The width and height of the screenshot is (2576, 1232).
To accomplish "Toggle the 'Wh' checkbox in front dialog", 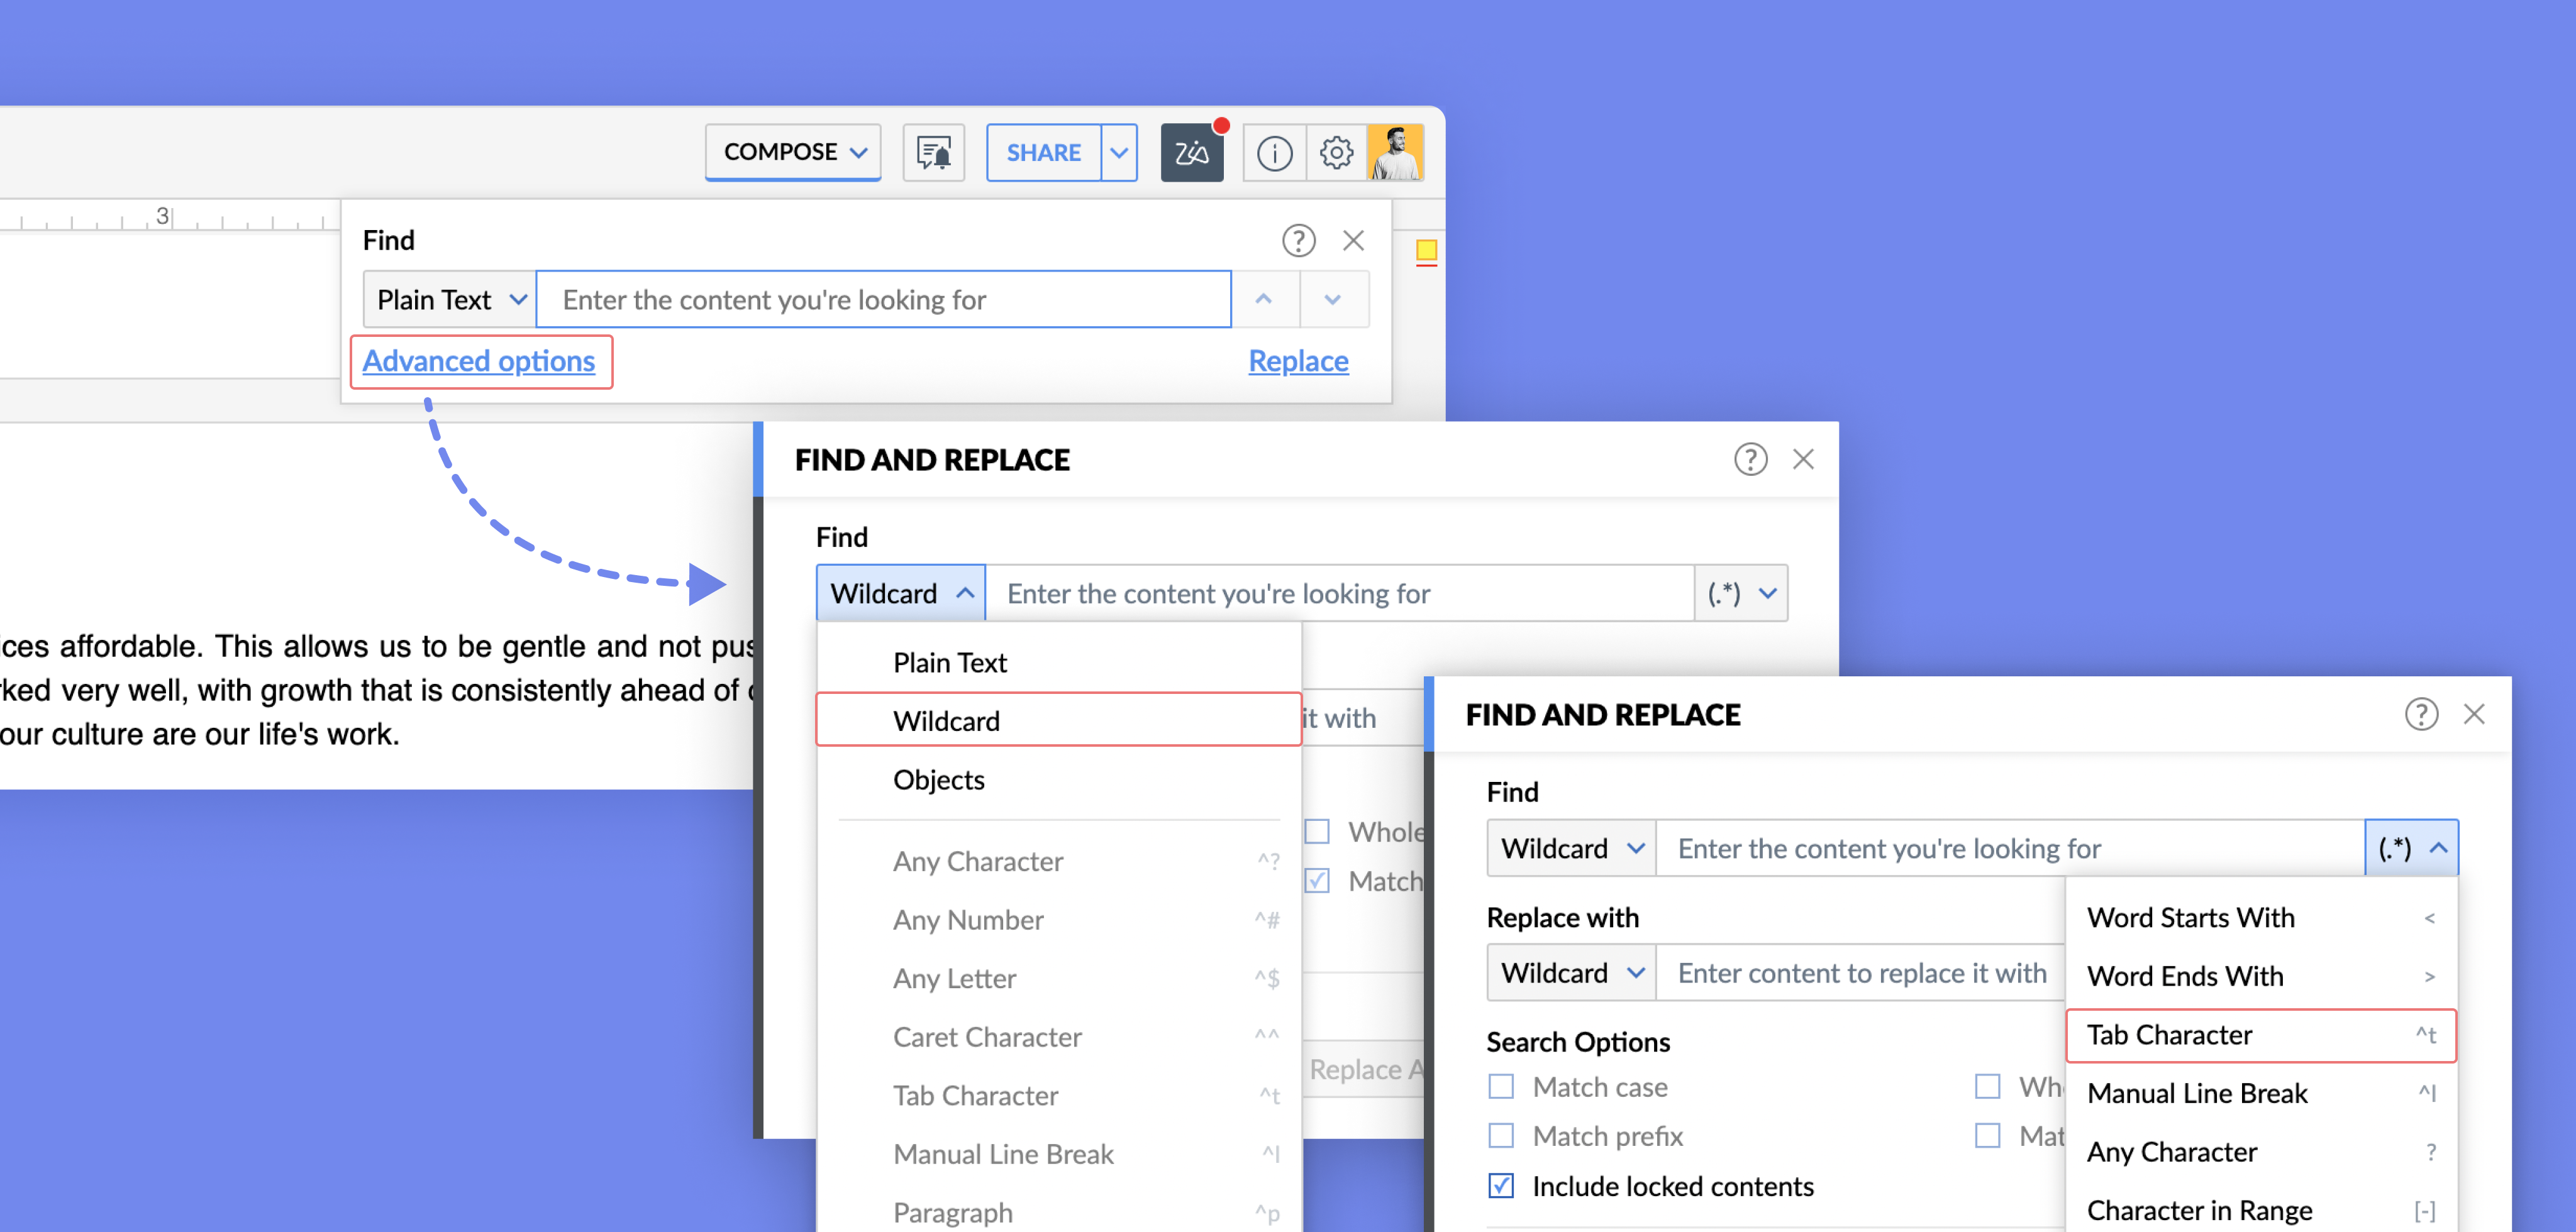I will [x=1987, y=1086].
